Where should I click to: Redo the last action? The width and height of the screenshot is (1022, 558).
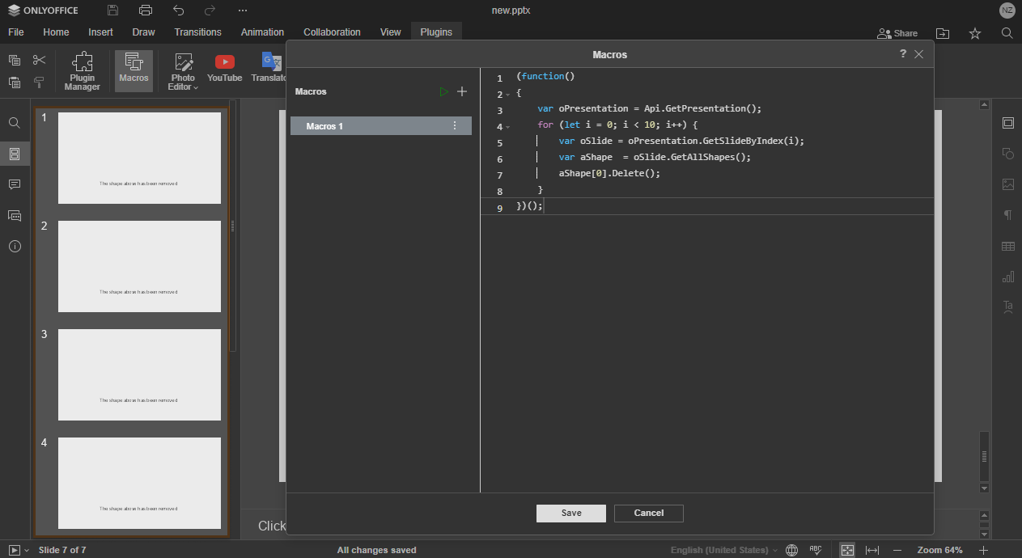210,11
